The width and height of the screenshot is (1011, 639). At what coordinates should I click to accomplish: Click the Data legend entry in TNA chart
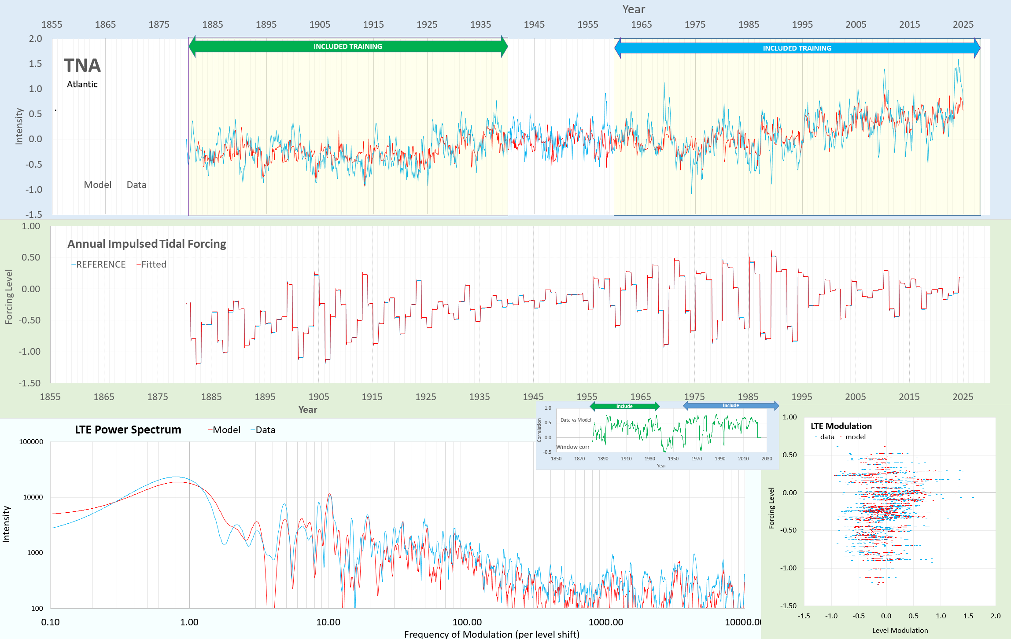point(136,185)
